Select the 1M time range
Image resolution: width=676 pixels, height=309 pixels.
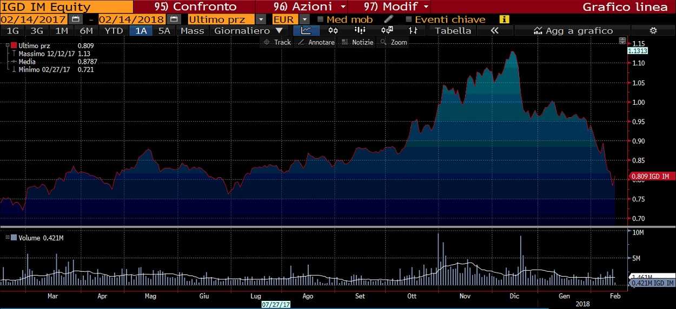click(62, 30)
